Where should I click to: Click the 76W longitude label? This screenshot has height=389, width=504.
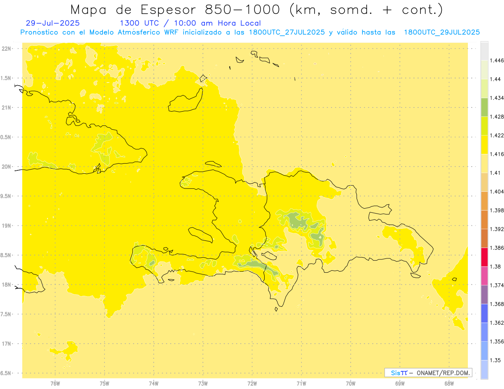(x=55, y=384)
